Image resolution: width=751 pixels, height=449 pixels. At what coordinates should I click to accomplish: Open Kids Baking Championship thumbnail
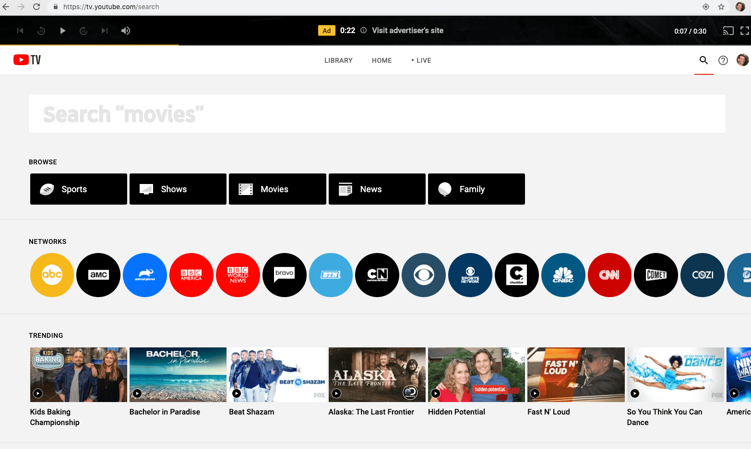[79, 375]
